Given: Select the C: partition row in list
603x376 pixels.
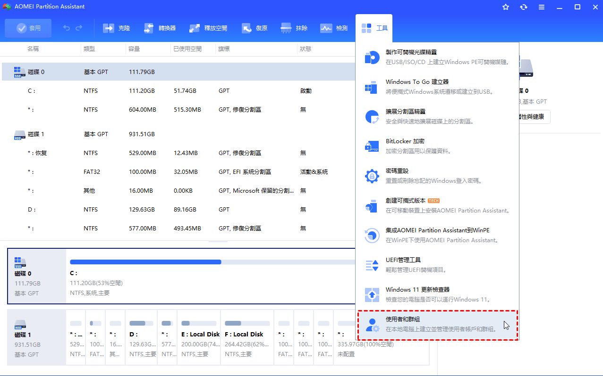Looking at the screenshot, I should [x=178, y=91].
